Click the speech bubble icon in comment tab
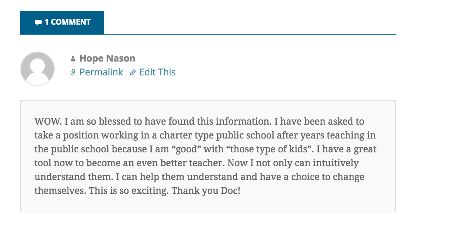The width and height of the screenshot is (458, 242). 38,23
